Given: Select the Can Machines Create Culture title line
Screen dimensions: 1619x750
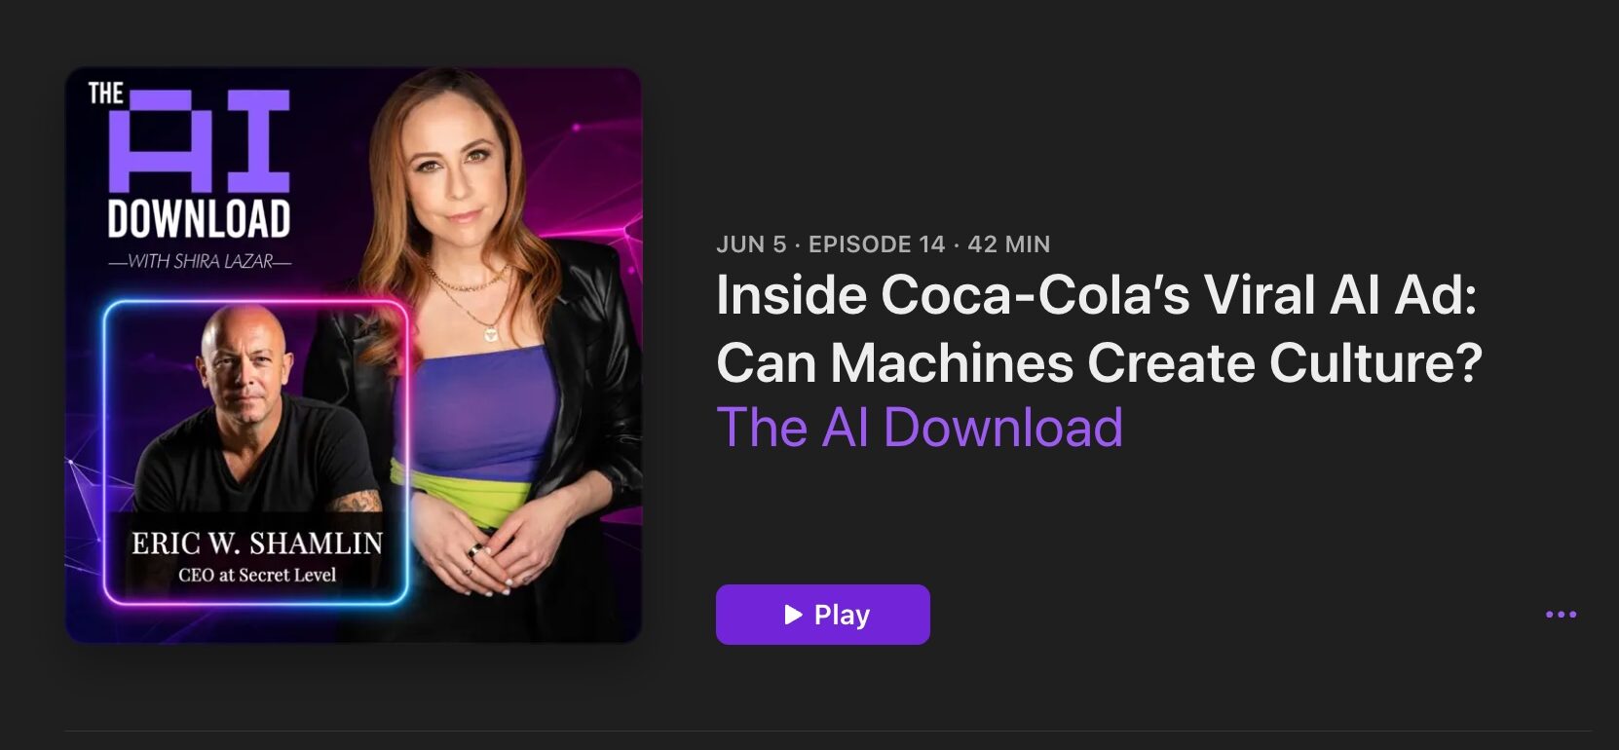Looking at the screenshot, I should (x=1099, y=362).
